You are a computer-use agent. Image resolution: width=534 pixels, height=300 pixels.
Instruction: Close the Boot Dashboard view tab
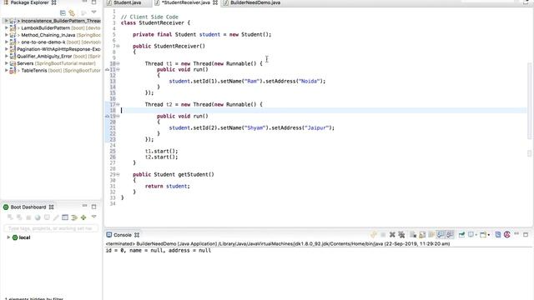pyautogui.click(x=51, y=207)
